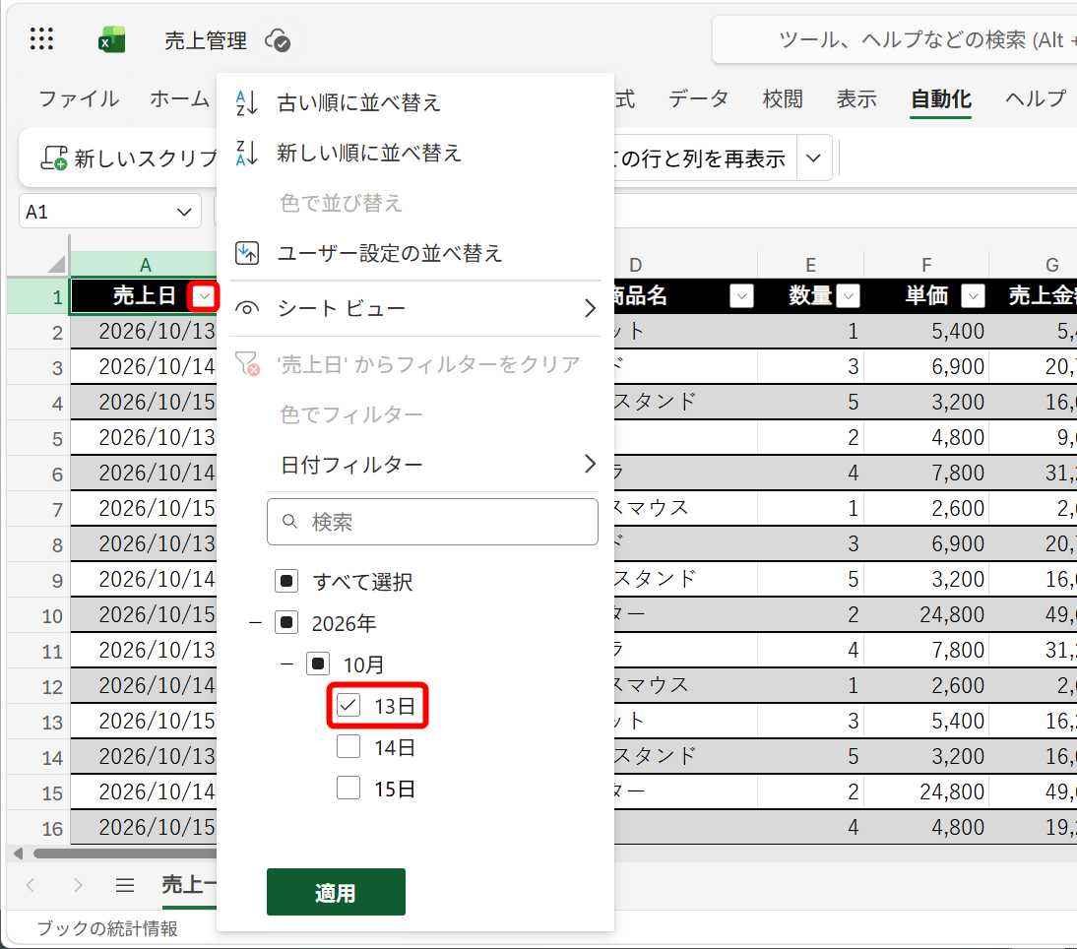Click the horizontal scrollbar left arrow
1077x949 pixels.
pos(19,854)
